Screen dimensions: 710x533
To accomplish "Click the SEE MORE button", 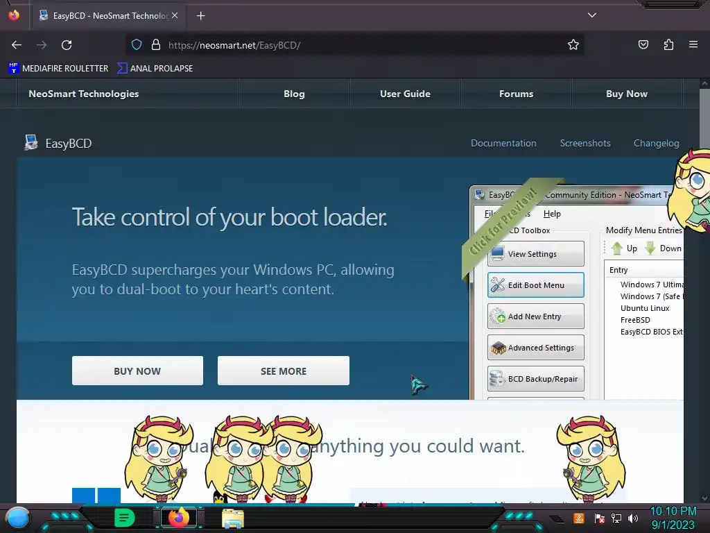I will (284, 371).
